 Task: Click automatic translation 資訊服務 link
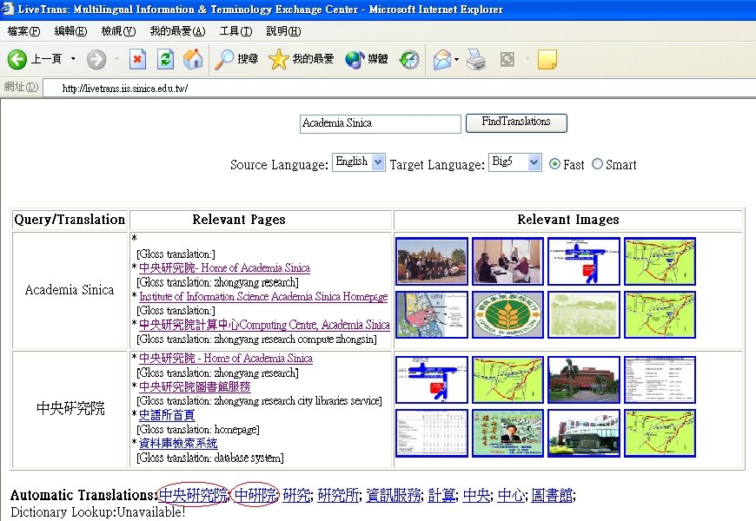[x=394, y=495]
